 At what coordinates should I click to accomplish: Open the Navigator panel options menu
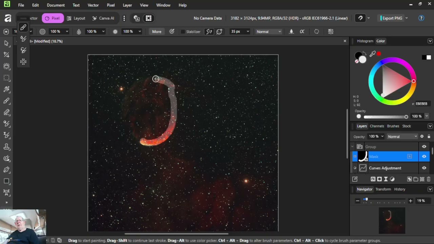click(430, 189)
